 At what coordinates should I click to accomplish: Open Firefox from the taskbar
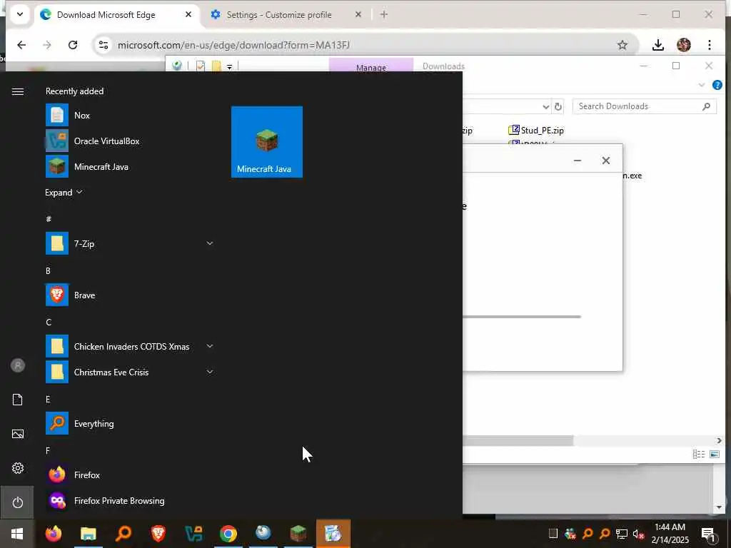[x=53, y=534]
